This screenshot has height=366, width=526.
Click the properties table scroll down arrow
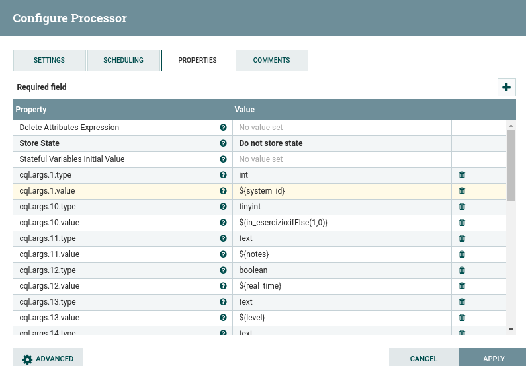(x=511, y=329)
